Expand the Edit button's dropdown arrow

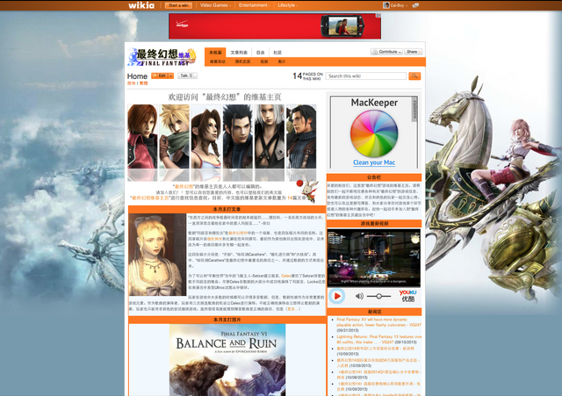[x=171, y=76]
